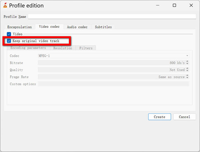The height and width of the screenshot is (152, 200).
Task: Maximize the Profile edition window
Action: pos(174,5)
